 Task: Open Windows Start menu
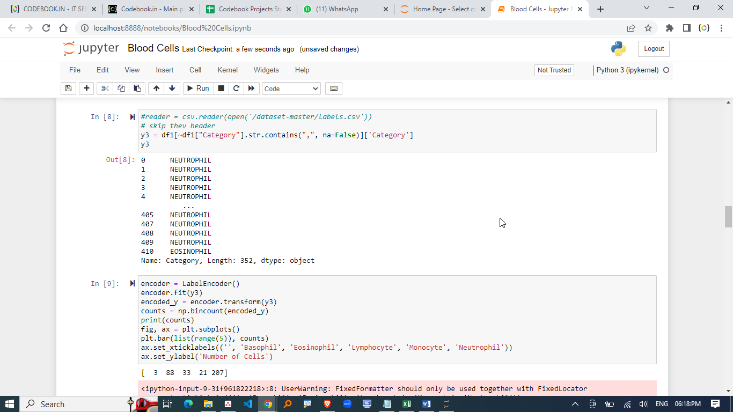[x=10, y=404]
